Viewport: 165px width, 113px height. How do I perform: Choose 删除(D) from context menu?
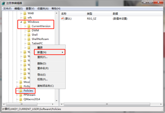tap(42, 63)
